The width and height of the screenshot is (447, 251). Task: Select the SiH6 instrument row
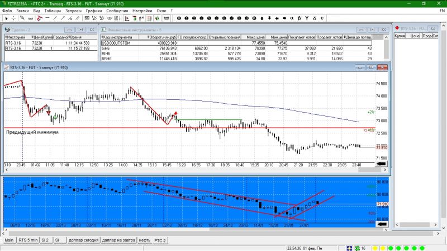point(236,49)
